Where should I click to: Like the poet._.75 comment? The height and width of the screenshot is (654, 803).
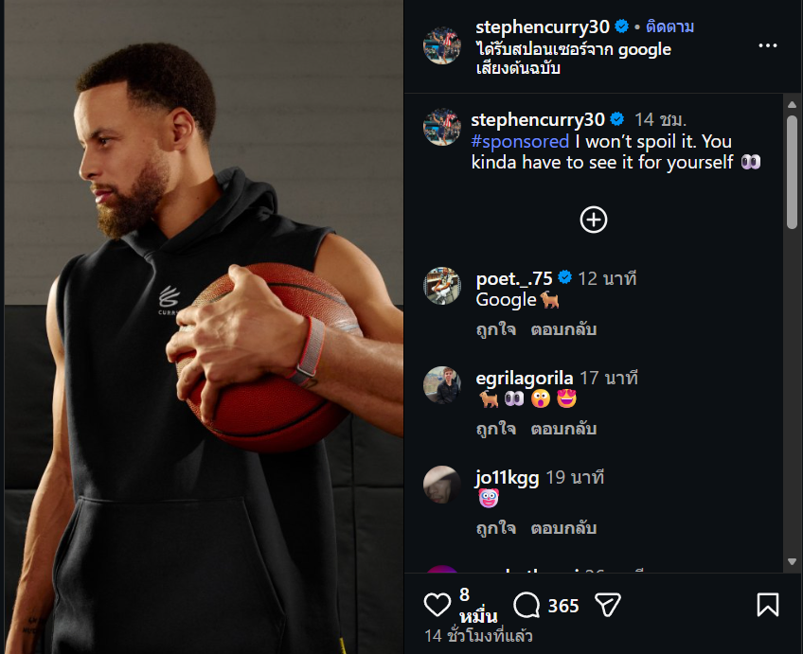495,329
